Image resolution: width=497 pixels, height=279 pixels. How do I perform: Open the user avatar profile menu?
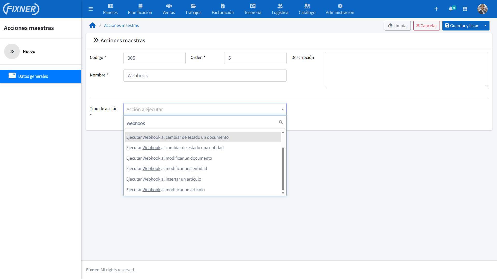tap(482, 9)
